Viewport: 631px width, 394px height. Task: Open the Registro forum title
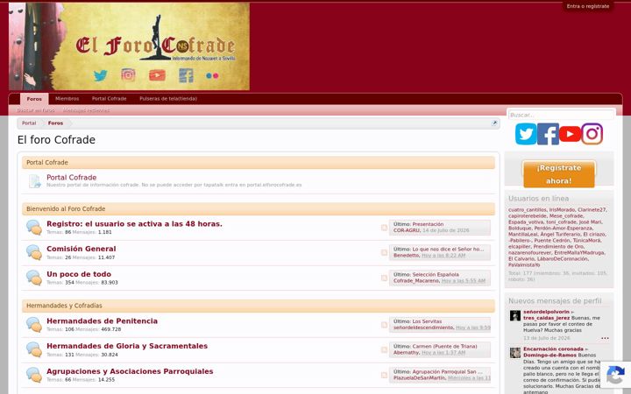tap(134, 224)
